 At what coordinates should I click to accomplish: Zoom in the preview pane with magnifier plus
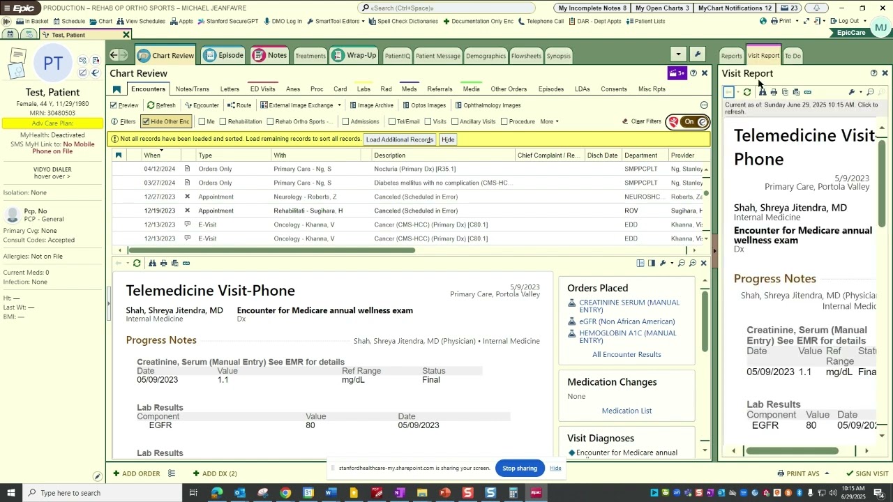click(692, 264)
